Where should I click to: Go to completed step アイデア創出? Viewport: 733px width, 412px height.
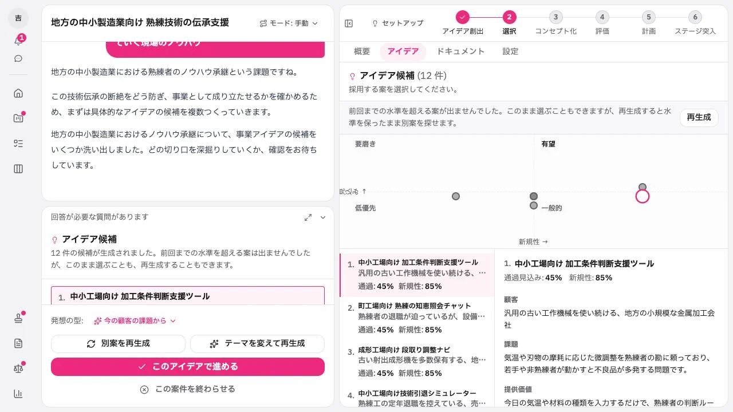click(x=463, y=23)
